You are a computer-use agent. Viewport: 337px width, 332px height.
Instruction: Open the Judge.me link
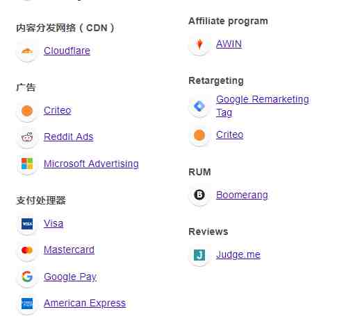[238, 255]
